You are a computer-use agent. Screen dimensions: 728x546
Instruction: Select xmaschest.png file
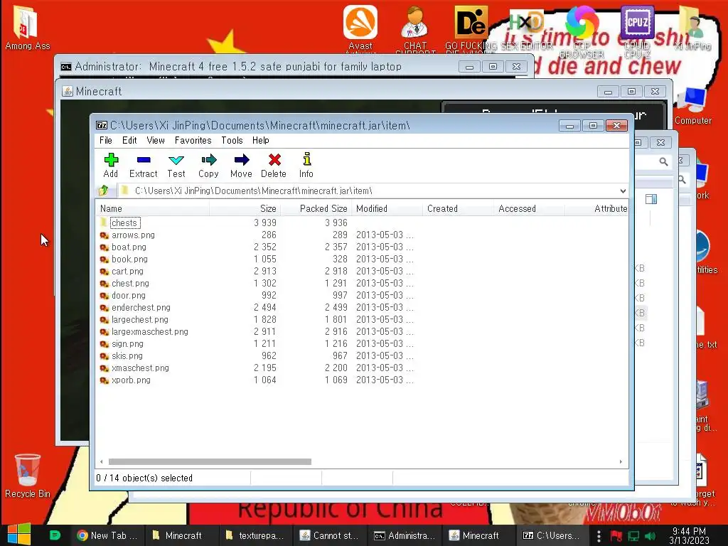click(x=140, y=368)
